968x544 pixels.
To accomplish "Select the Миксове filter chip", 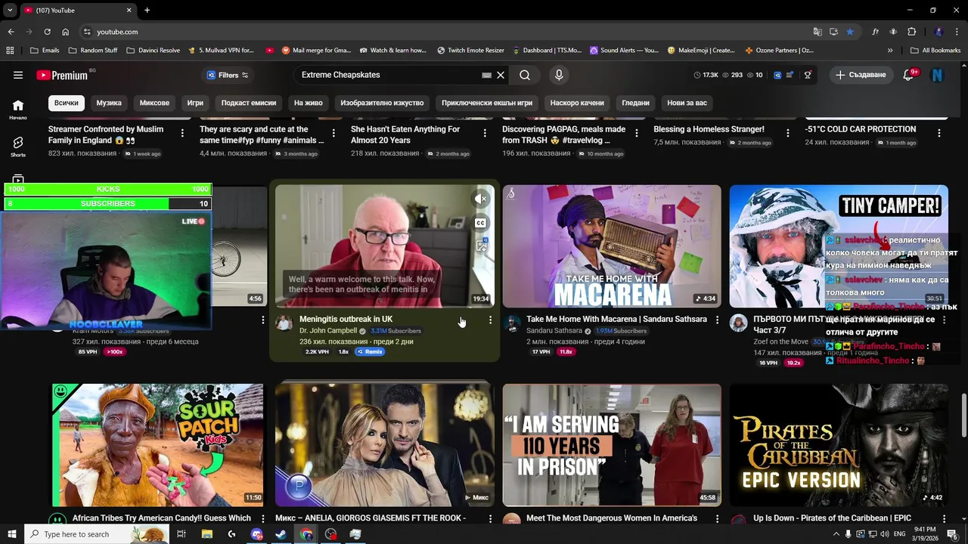I will click(x=154, y=103).
